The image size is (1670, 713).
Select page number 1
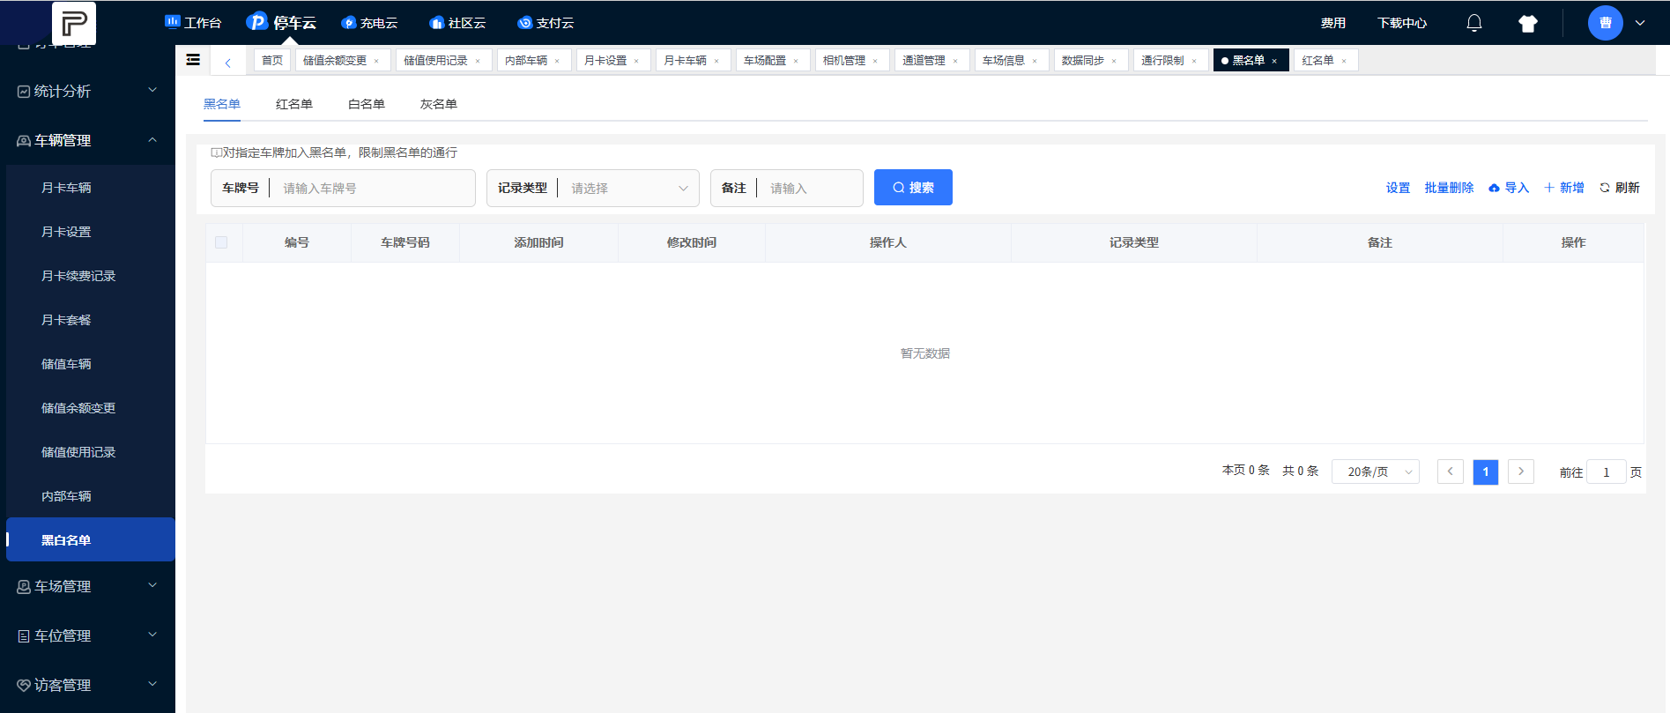coord(1486,472)
